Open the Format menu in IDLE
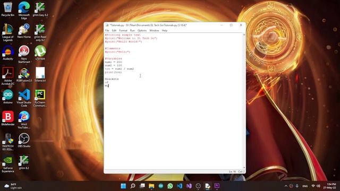The image size is (340, 191). (x=123, y=31)
